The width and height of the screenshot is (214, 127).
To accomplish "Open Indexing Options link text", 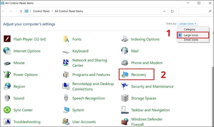I will click(x=145, y=39).
